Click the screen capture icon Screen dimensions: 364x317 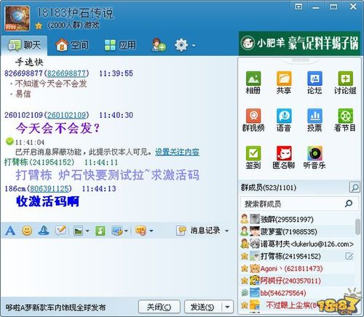tap(117, 230)
